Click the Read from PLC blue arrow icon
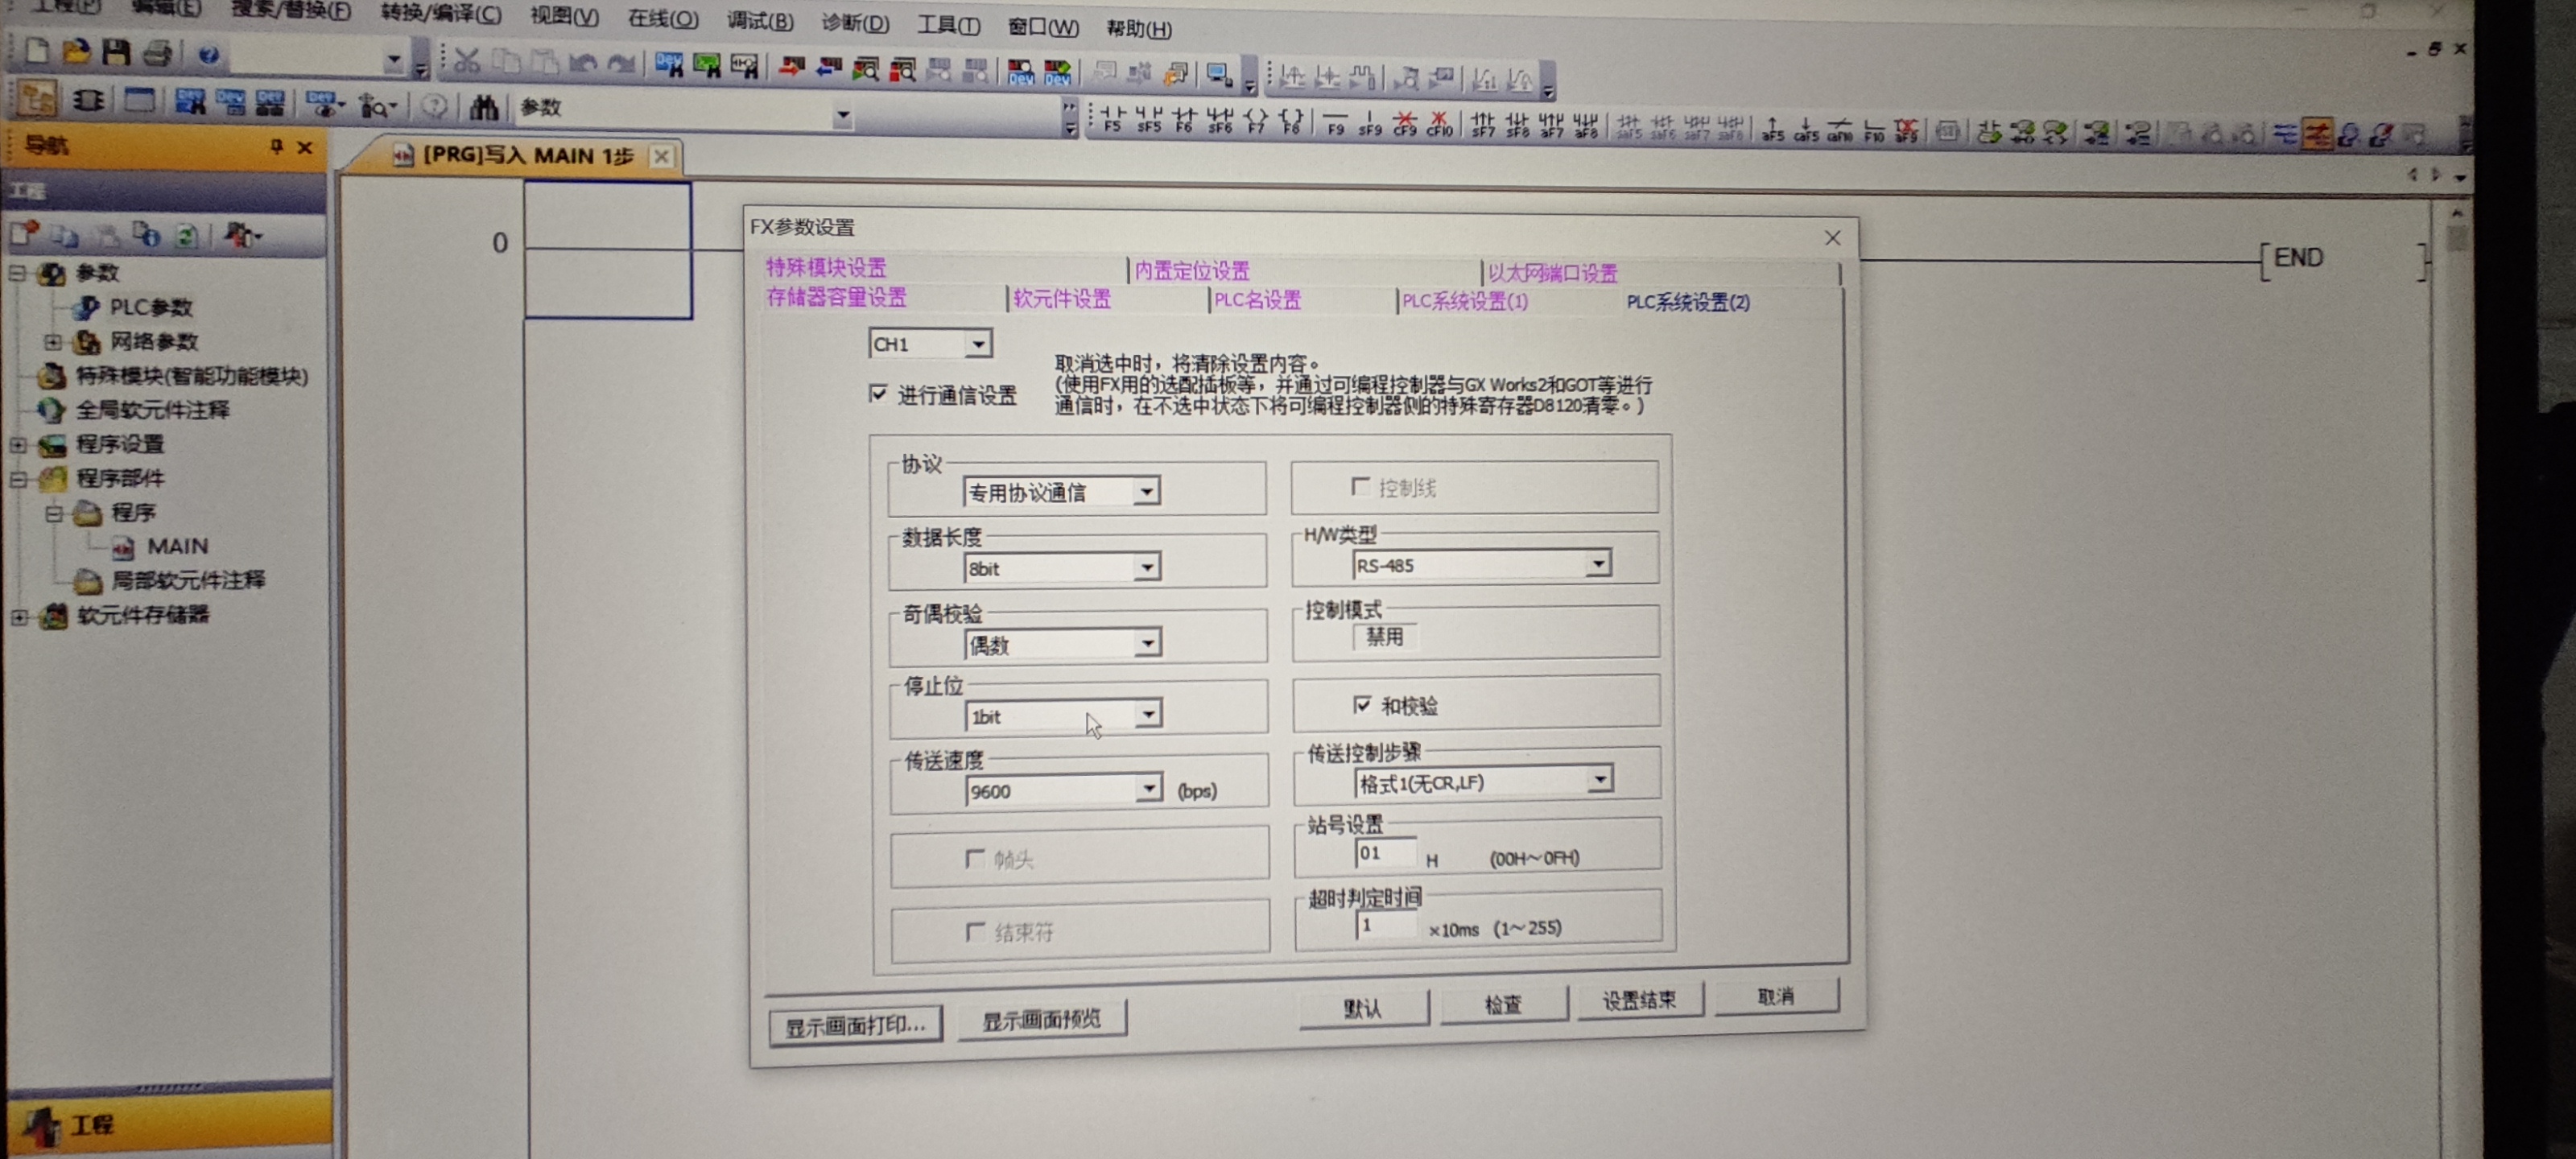The height and width of the screenshot is (1159, 2576). 828,68
